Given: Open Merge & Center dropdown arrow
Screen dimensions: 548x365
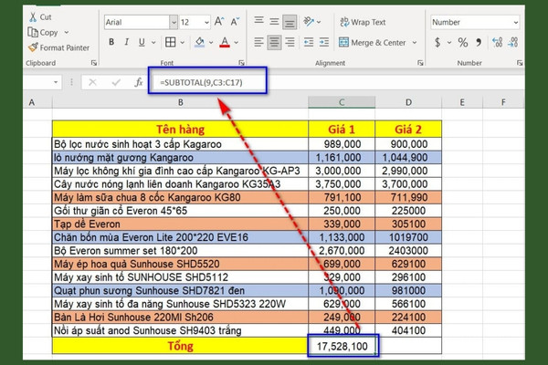Looking at the screenshot, I should coord(415,43).
